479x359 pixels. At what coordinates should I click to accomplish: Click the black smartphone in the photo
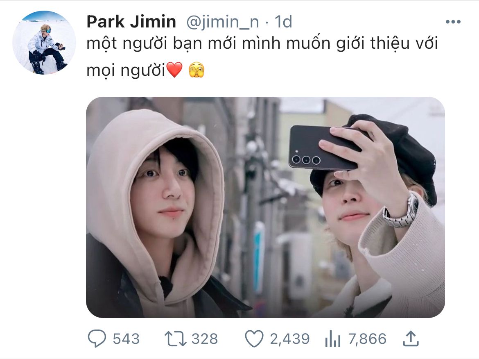coord(324,147)
